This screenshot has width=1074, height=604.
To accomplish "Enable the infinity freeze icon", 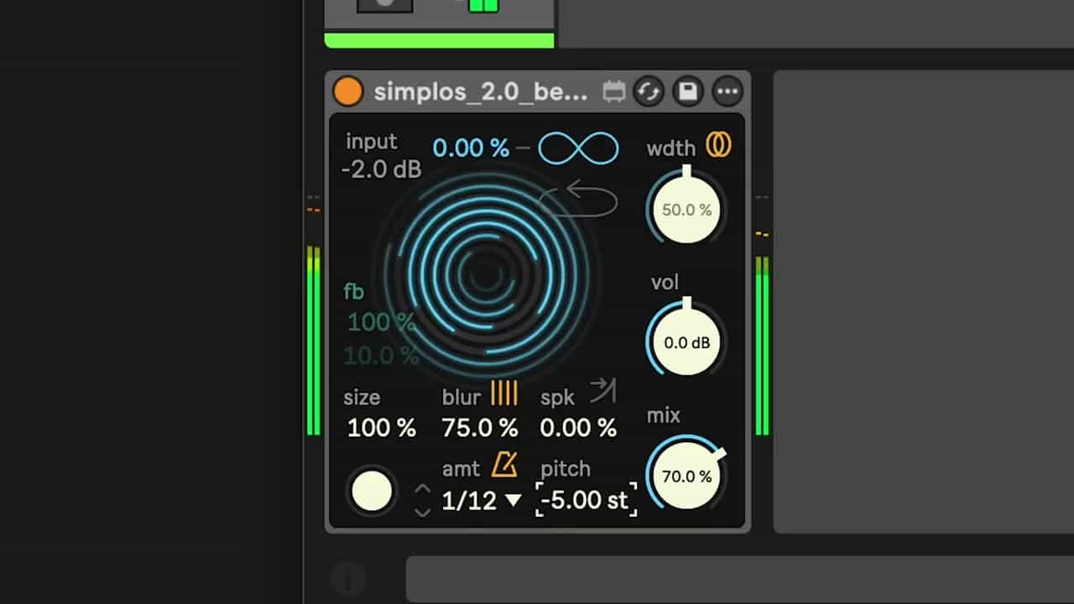I will tap(578, 148).
